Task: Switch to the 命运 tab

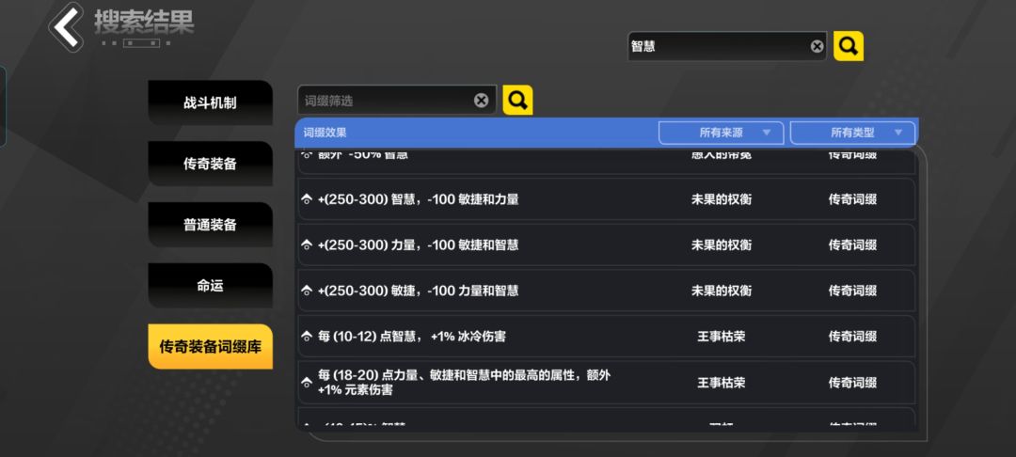Action: pyautogui.click(x=210, y=286)
